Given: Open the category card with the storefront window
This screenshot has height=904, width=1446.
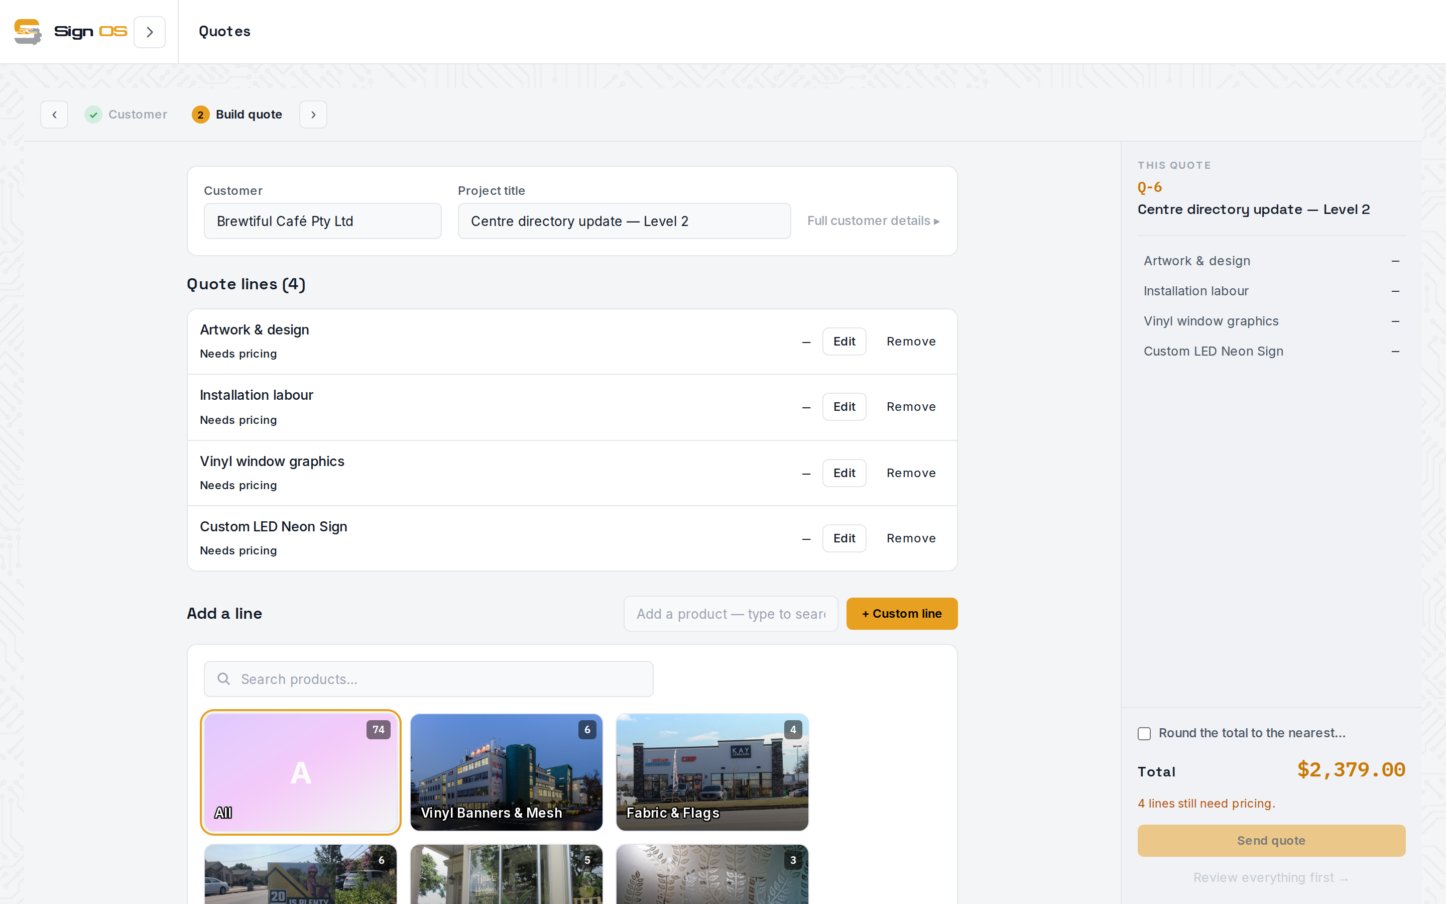Looking at the screenshot, I should click(506, 873).
